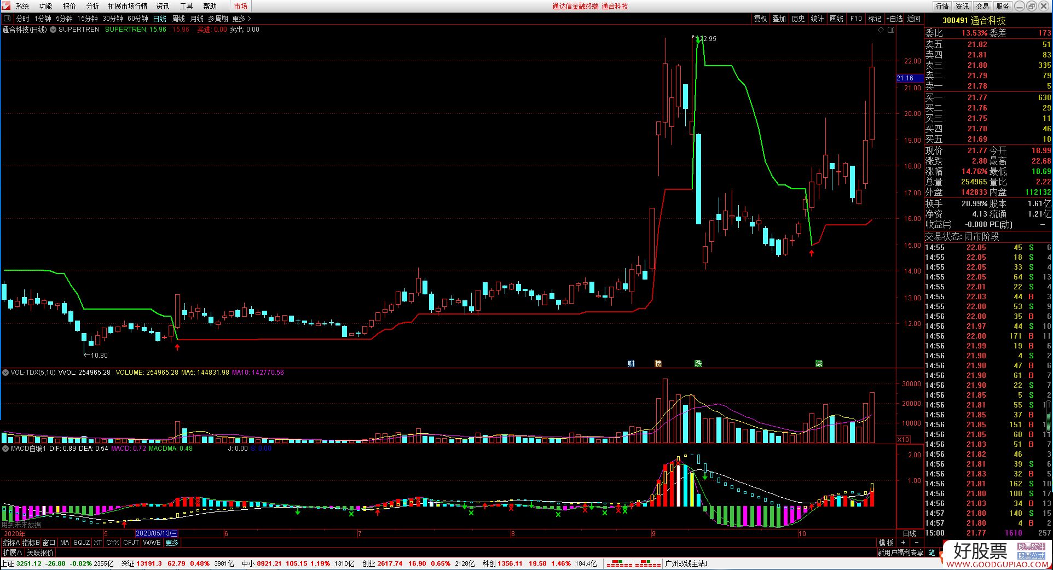Open the 扩展市场行情 menu
1053x570 pixels.
[x=128, y=6]
